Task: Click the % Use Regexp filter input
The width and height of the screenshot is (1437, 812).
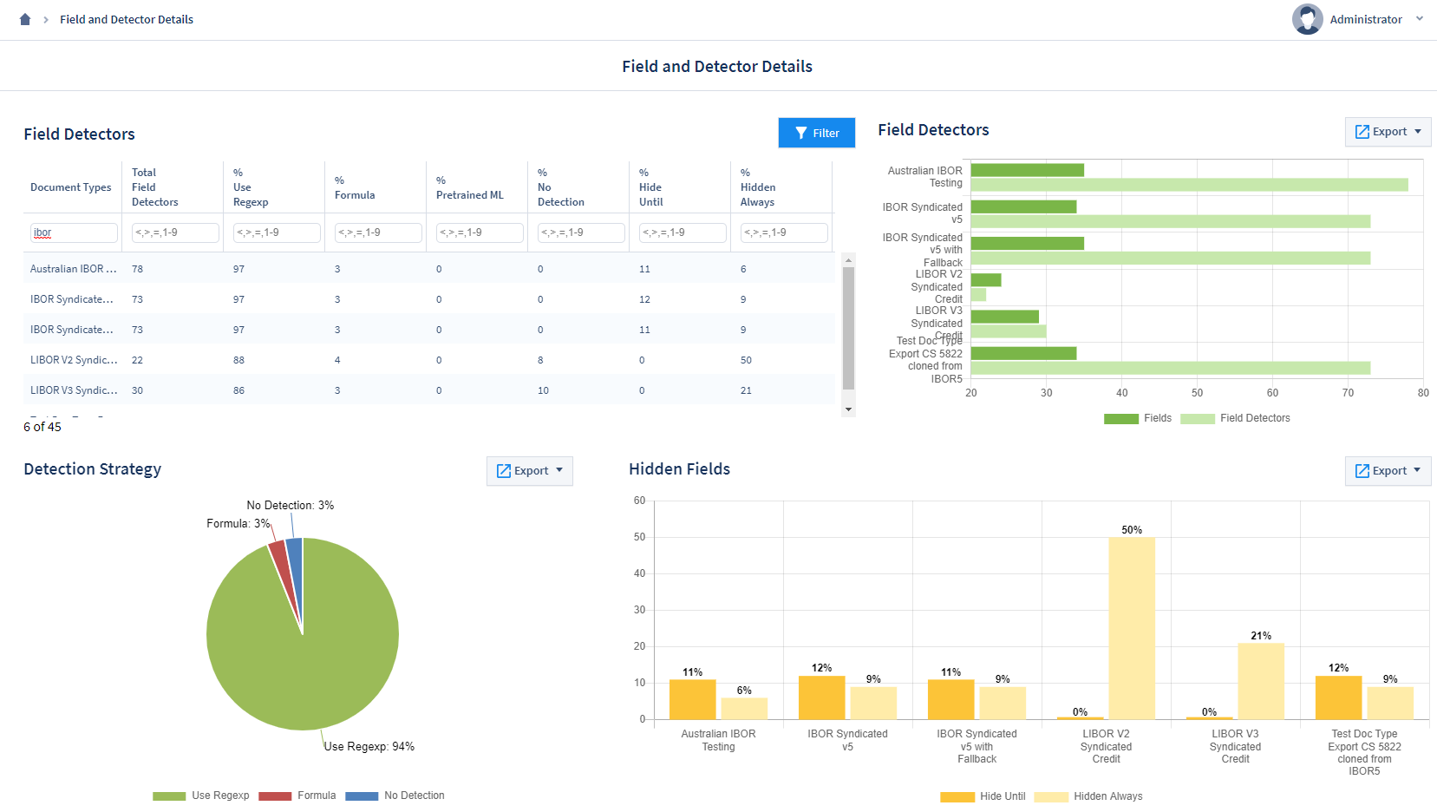Action: (277, 232)
